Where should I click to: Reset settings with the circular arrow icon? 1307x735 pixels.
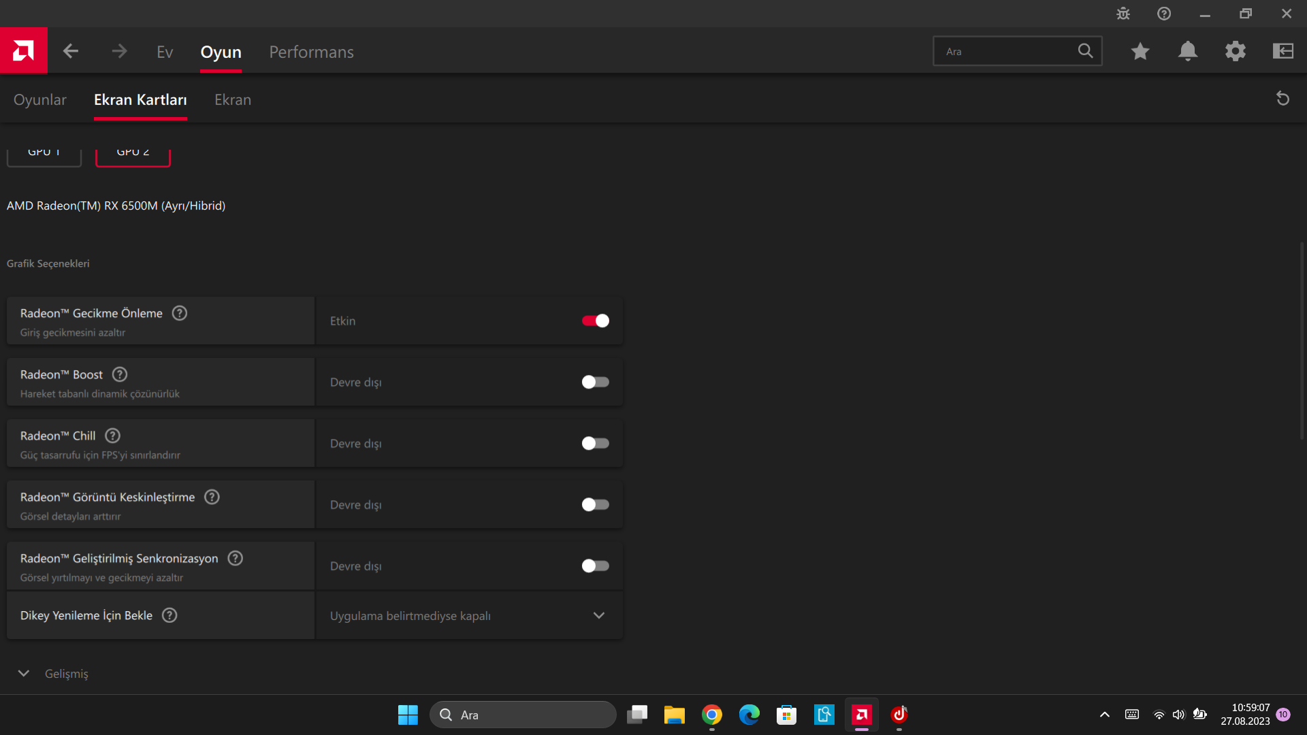click(1282, 99)
